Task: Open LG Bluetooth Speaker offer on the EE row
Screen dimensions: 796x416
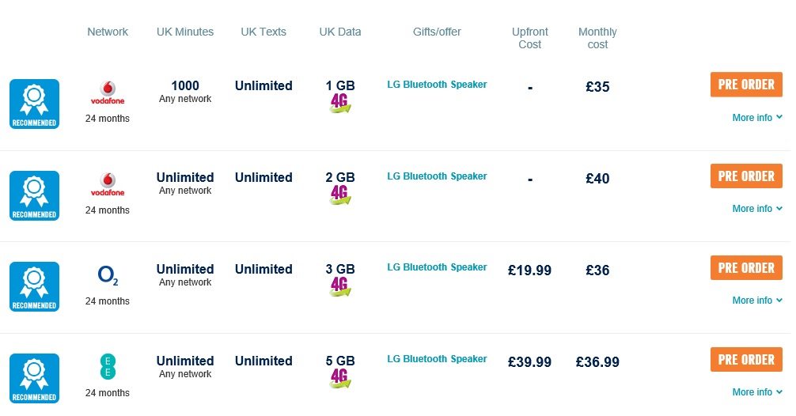Action: [x=437, y=359]
